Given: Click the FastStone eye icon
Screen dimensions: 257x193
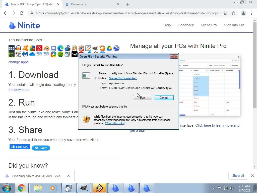Looking at the screenshot, I should pos(81,48).
